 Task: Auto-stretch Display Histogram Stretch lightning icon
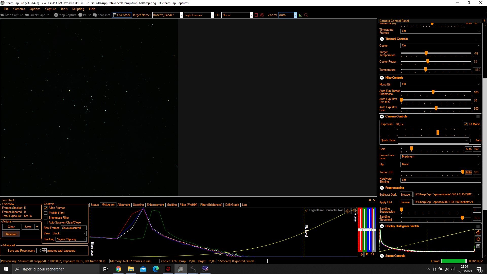(x=478, y=232)
